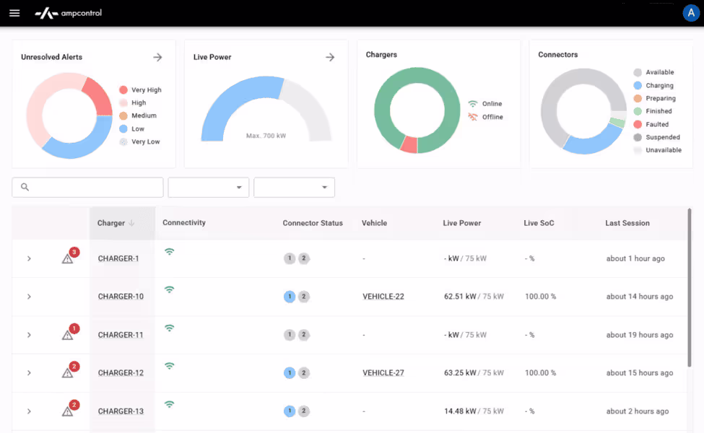Click the wifi connectivity icon for CHARGER-12

[169, 366]
